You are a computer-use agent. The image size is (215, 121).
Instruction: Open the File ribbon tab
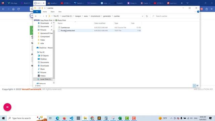37,12
